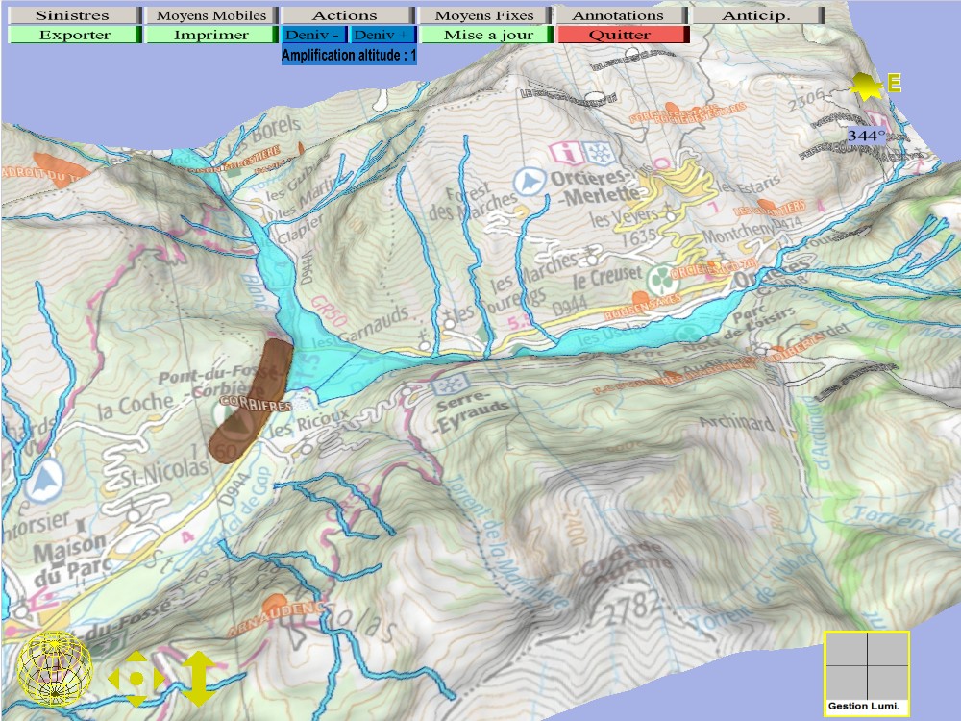Click the Exporter button

[x=74, y=35]
